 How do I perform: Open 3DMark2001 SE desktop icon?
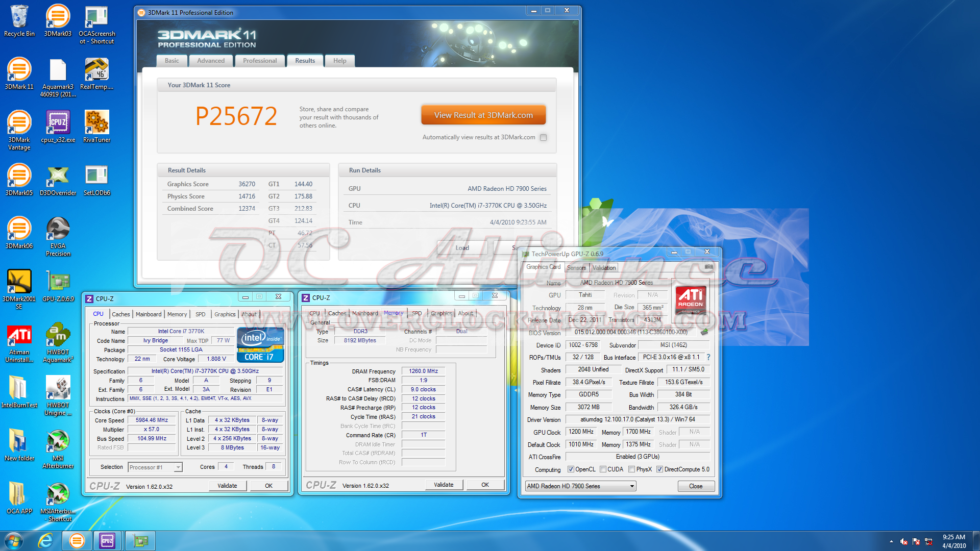tap(19, 290)
